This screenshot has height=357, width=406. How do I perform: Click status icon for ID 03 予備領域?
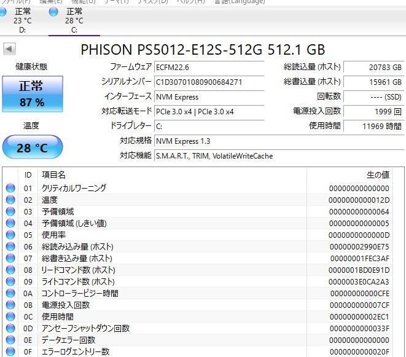(10, 211)
